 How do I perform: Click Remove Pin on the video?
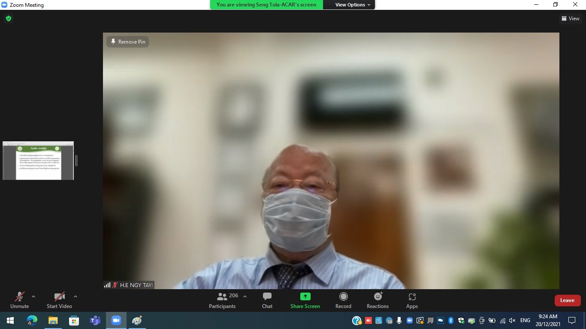(x=128, y=42)
